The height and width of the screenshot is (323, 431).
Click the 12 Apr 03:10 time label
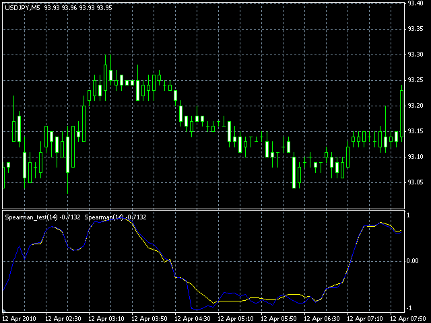tap(106, 319)
